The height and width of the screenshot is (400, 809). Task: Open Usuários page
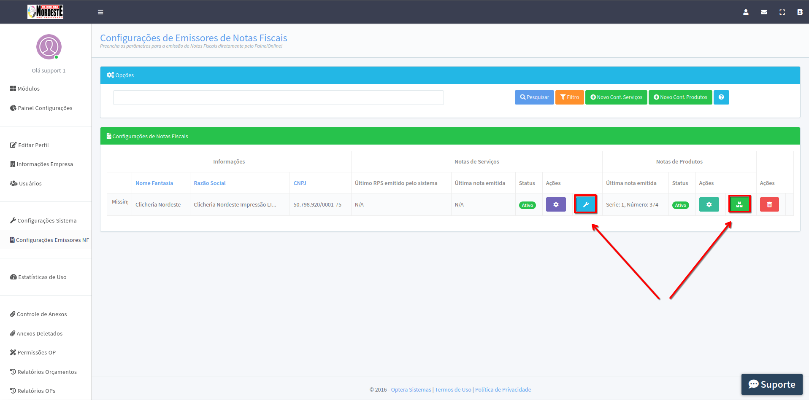pos(26,183)
